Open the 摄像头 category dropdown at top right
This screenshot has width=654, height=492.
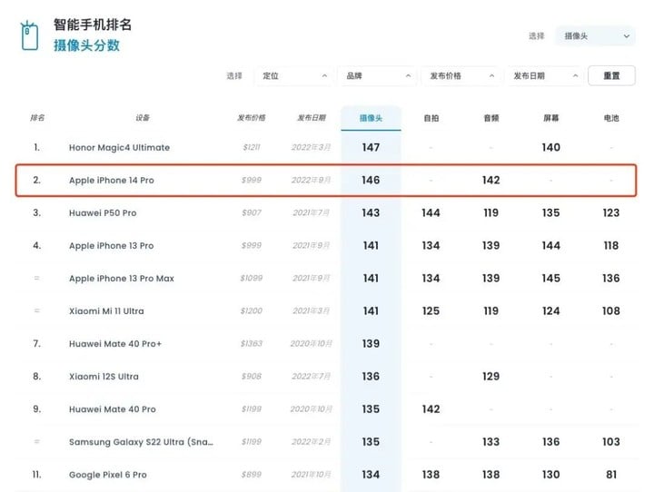[x=595, y=36]
